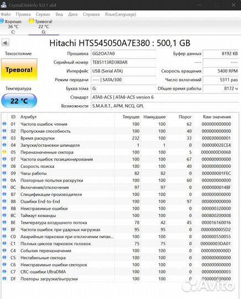Image resolution: width=241 pixels, height=299 pixels.
Task: Click the blue status dot for Включения/отключения
Action: point(4,187)
